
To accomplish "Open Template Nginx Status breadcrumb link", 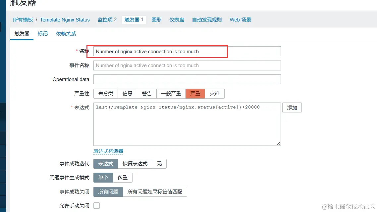I will 65,20.
